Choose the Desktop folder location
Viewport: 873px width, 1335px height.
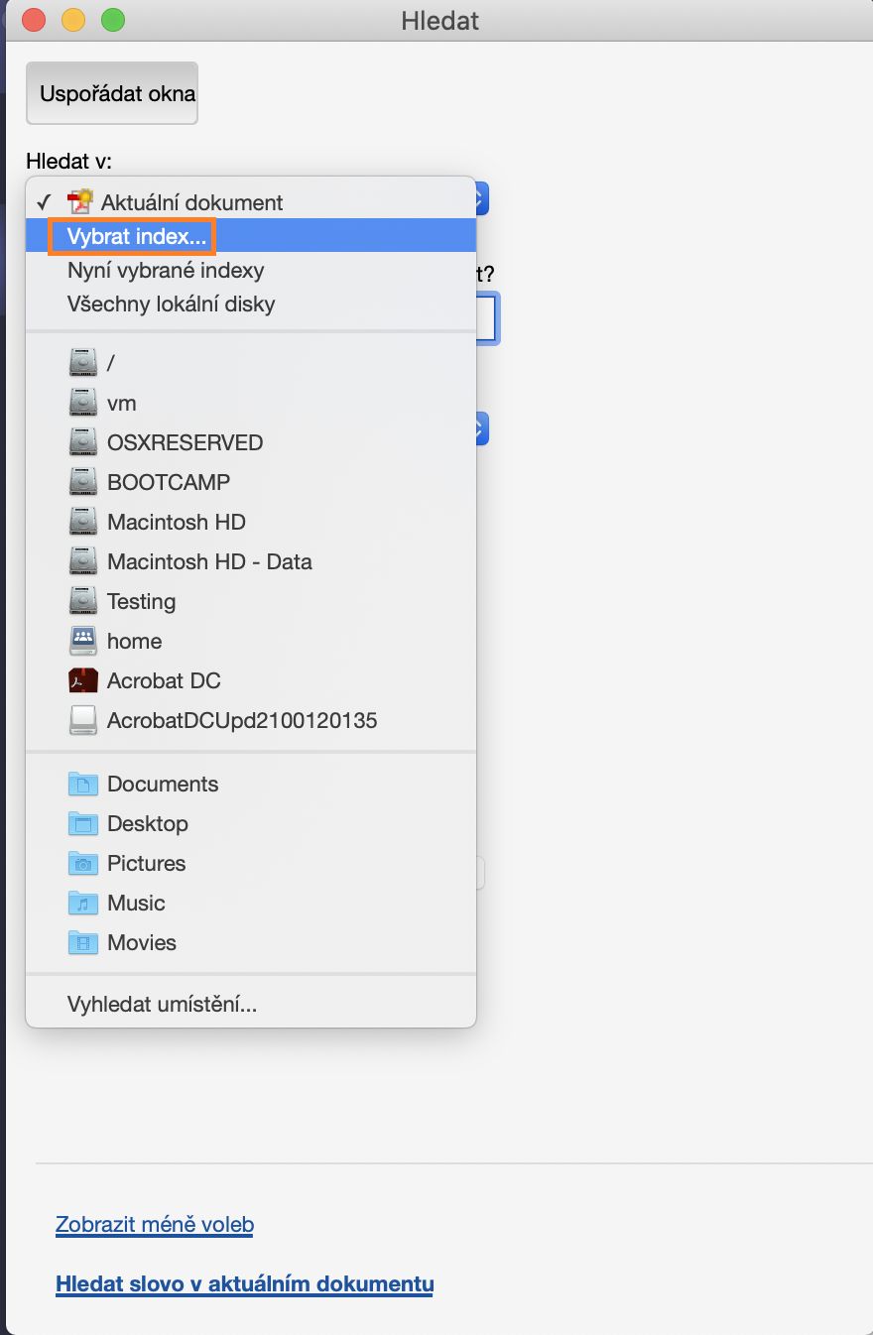tap(147, 824)
